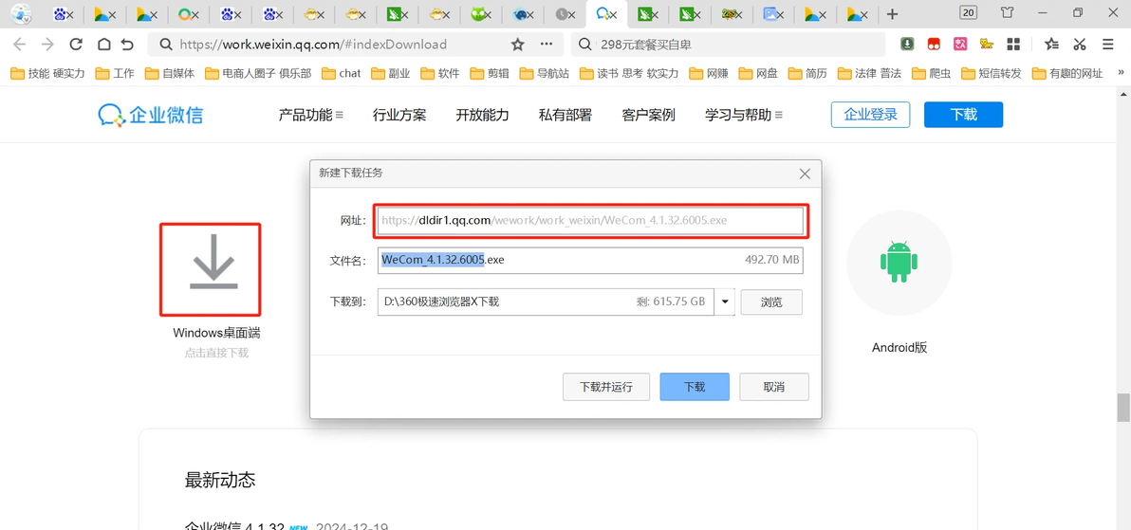Open the 导航站 bookmark folder
The width and height of the screenshot is (1131, 530).
tap(543, 73)
